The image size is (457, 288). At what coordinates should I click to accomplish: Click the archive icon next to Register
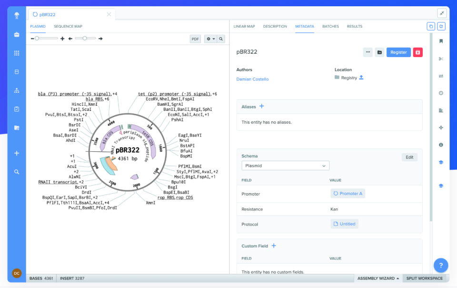pos(378,52)
